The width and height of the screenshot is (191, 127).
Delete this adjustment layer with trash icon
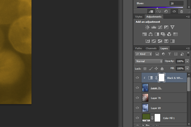[x=181, y=11]
